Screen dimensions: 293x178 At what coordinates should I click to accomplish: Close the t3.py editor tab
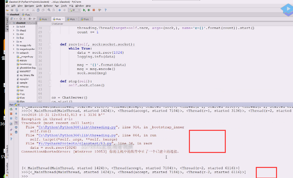click(x=63, y=19)
